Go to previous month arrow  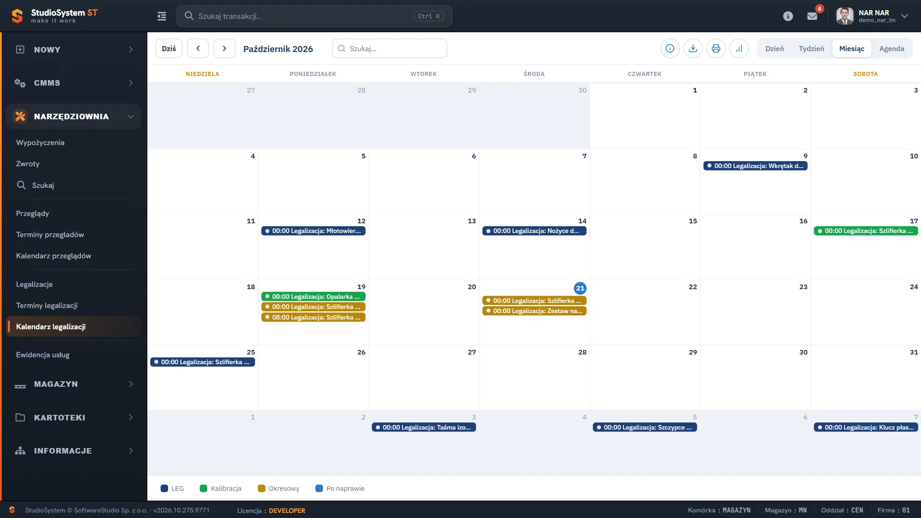(198, 48)
